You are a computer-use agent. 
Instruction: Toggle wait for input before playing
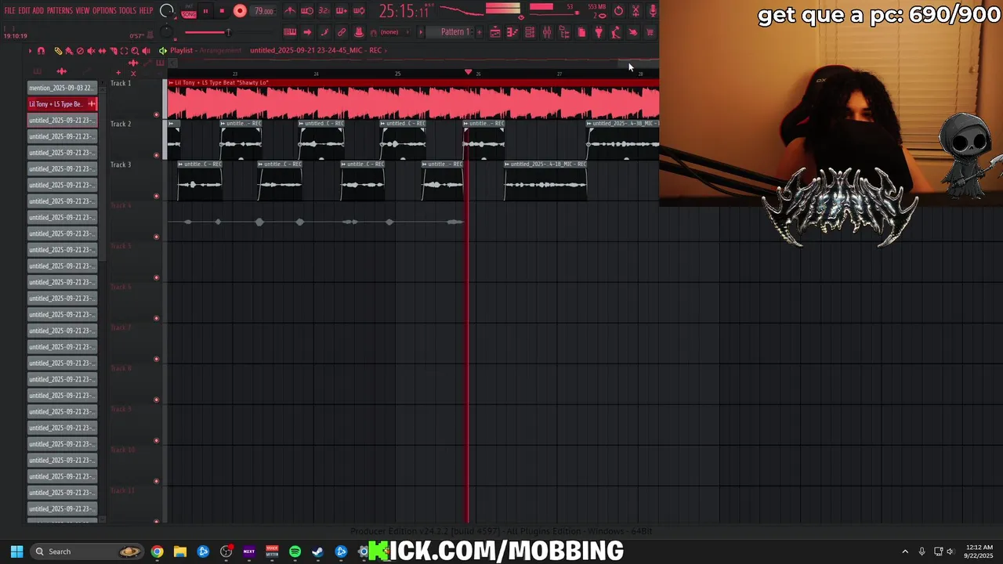307,11
